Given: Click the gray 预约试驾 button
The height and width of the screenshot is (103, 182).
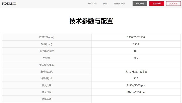Looking at the screenshot, I should click(140, 4).
